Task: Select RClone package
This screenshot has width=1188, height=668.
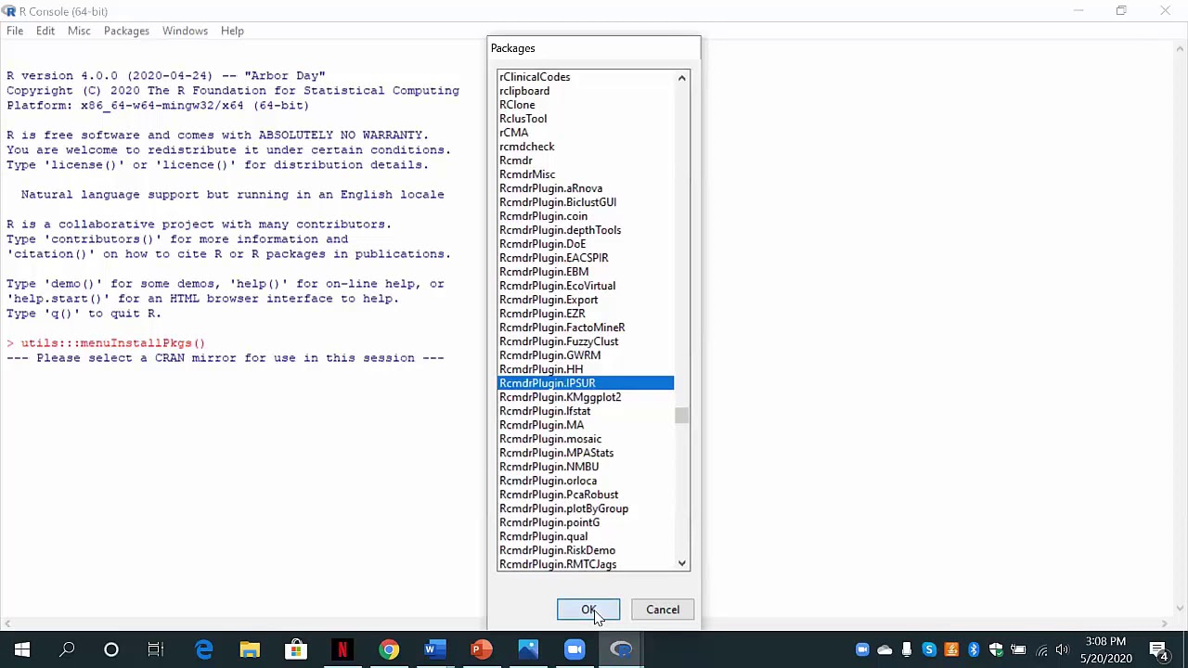Action: click(586, 105)
